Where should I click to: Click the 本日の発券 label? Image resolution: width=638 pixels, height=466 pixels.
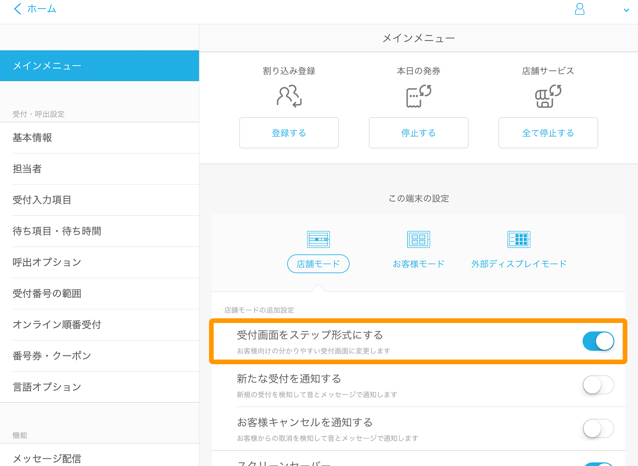tap(418, 71)
